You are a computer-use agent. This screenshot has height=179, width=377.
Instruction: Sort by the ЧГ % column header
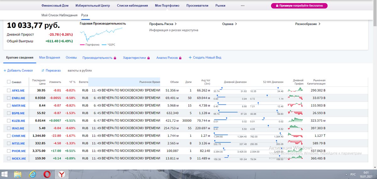coord(72,82)
